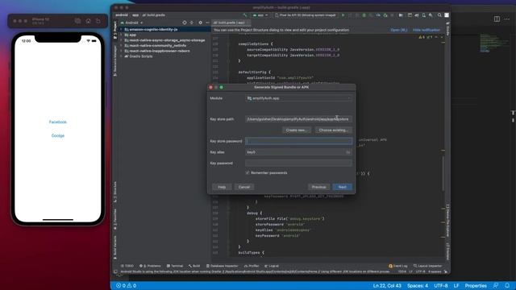
Task: Click the IDE settings icon at toolbar end
Action: pyautogui.click(x=447, y=15)
